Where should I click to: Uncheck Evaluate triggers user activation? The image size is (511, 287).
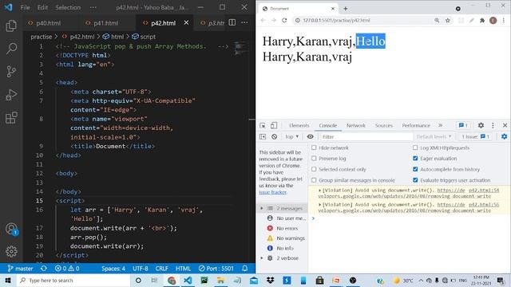click(415, 180)
